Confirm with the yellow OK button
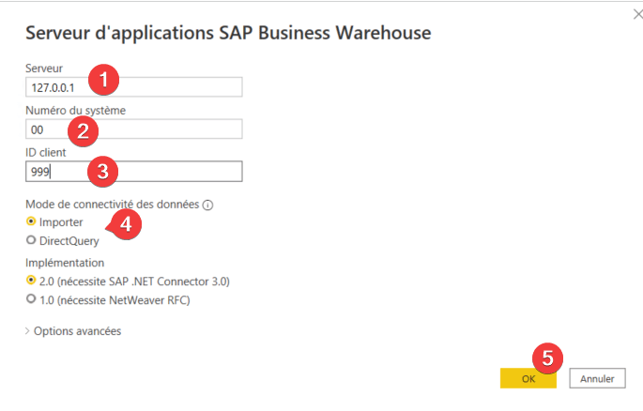The width and height of the screenshot is (643, 411). tap(528, 378)
